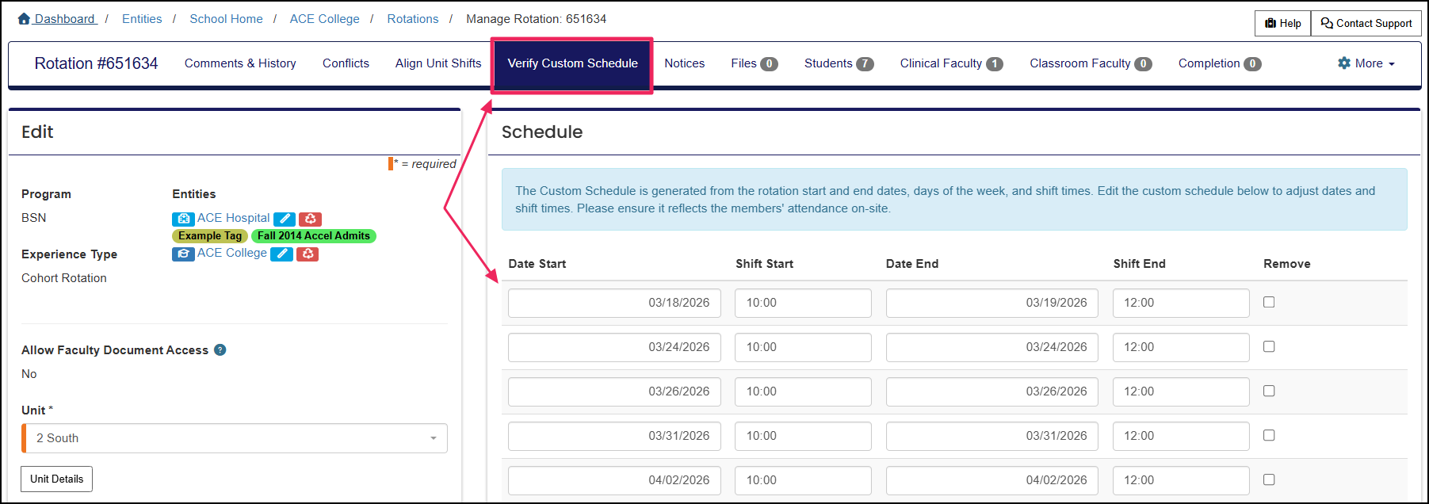Open the ACE College entity link in Entities
The width and height of the screenshot is (1429, 504).
232,253
